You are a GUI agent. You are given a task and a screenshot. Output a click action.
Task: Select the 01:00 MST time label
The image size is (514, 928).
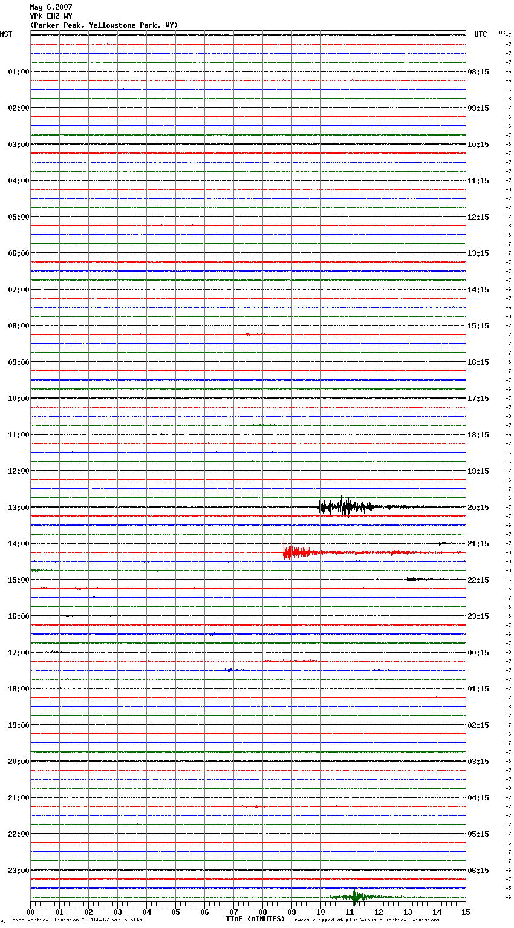click(18, 72)
